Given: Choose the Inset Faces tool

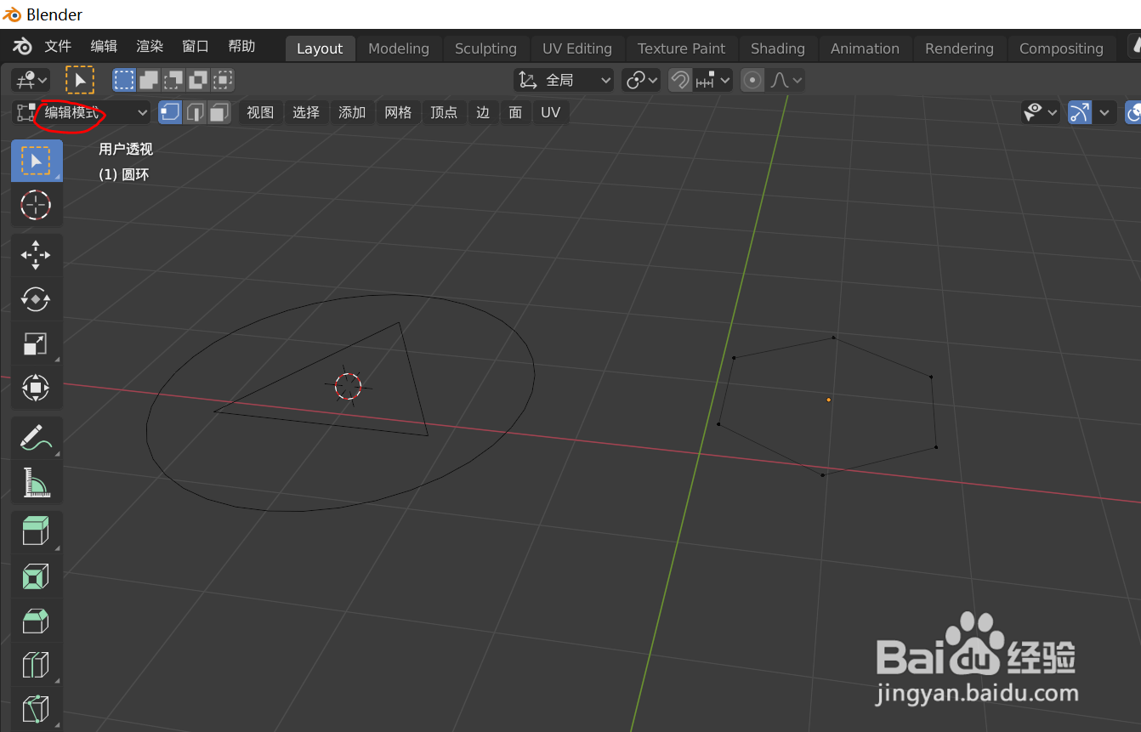Looking at the screenshot, I should (36, 576).
